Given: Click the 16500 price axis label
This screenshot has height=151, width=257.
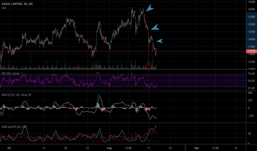Looking at the screenshot, I should pyautogui.click(x=251, y=2).
